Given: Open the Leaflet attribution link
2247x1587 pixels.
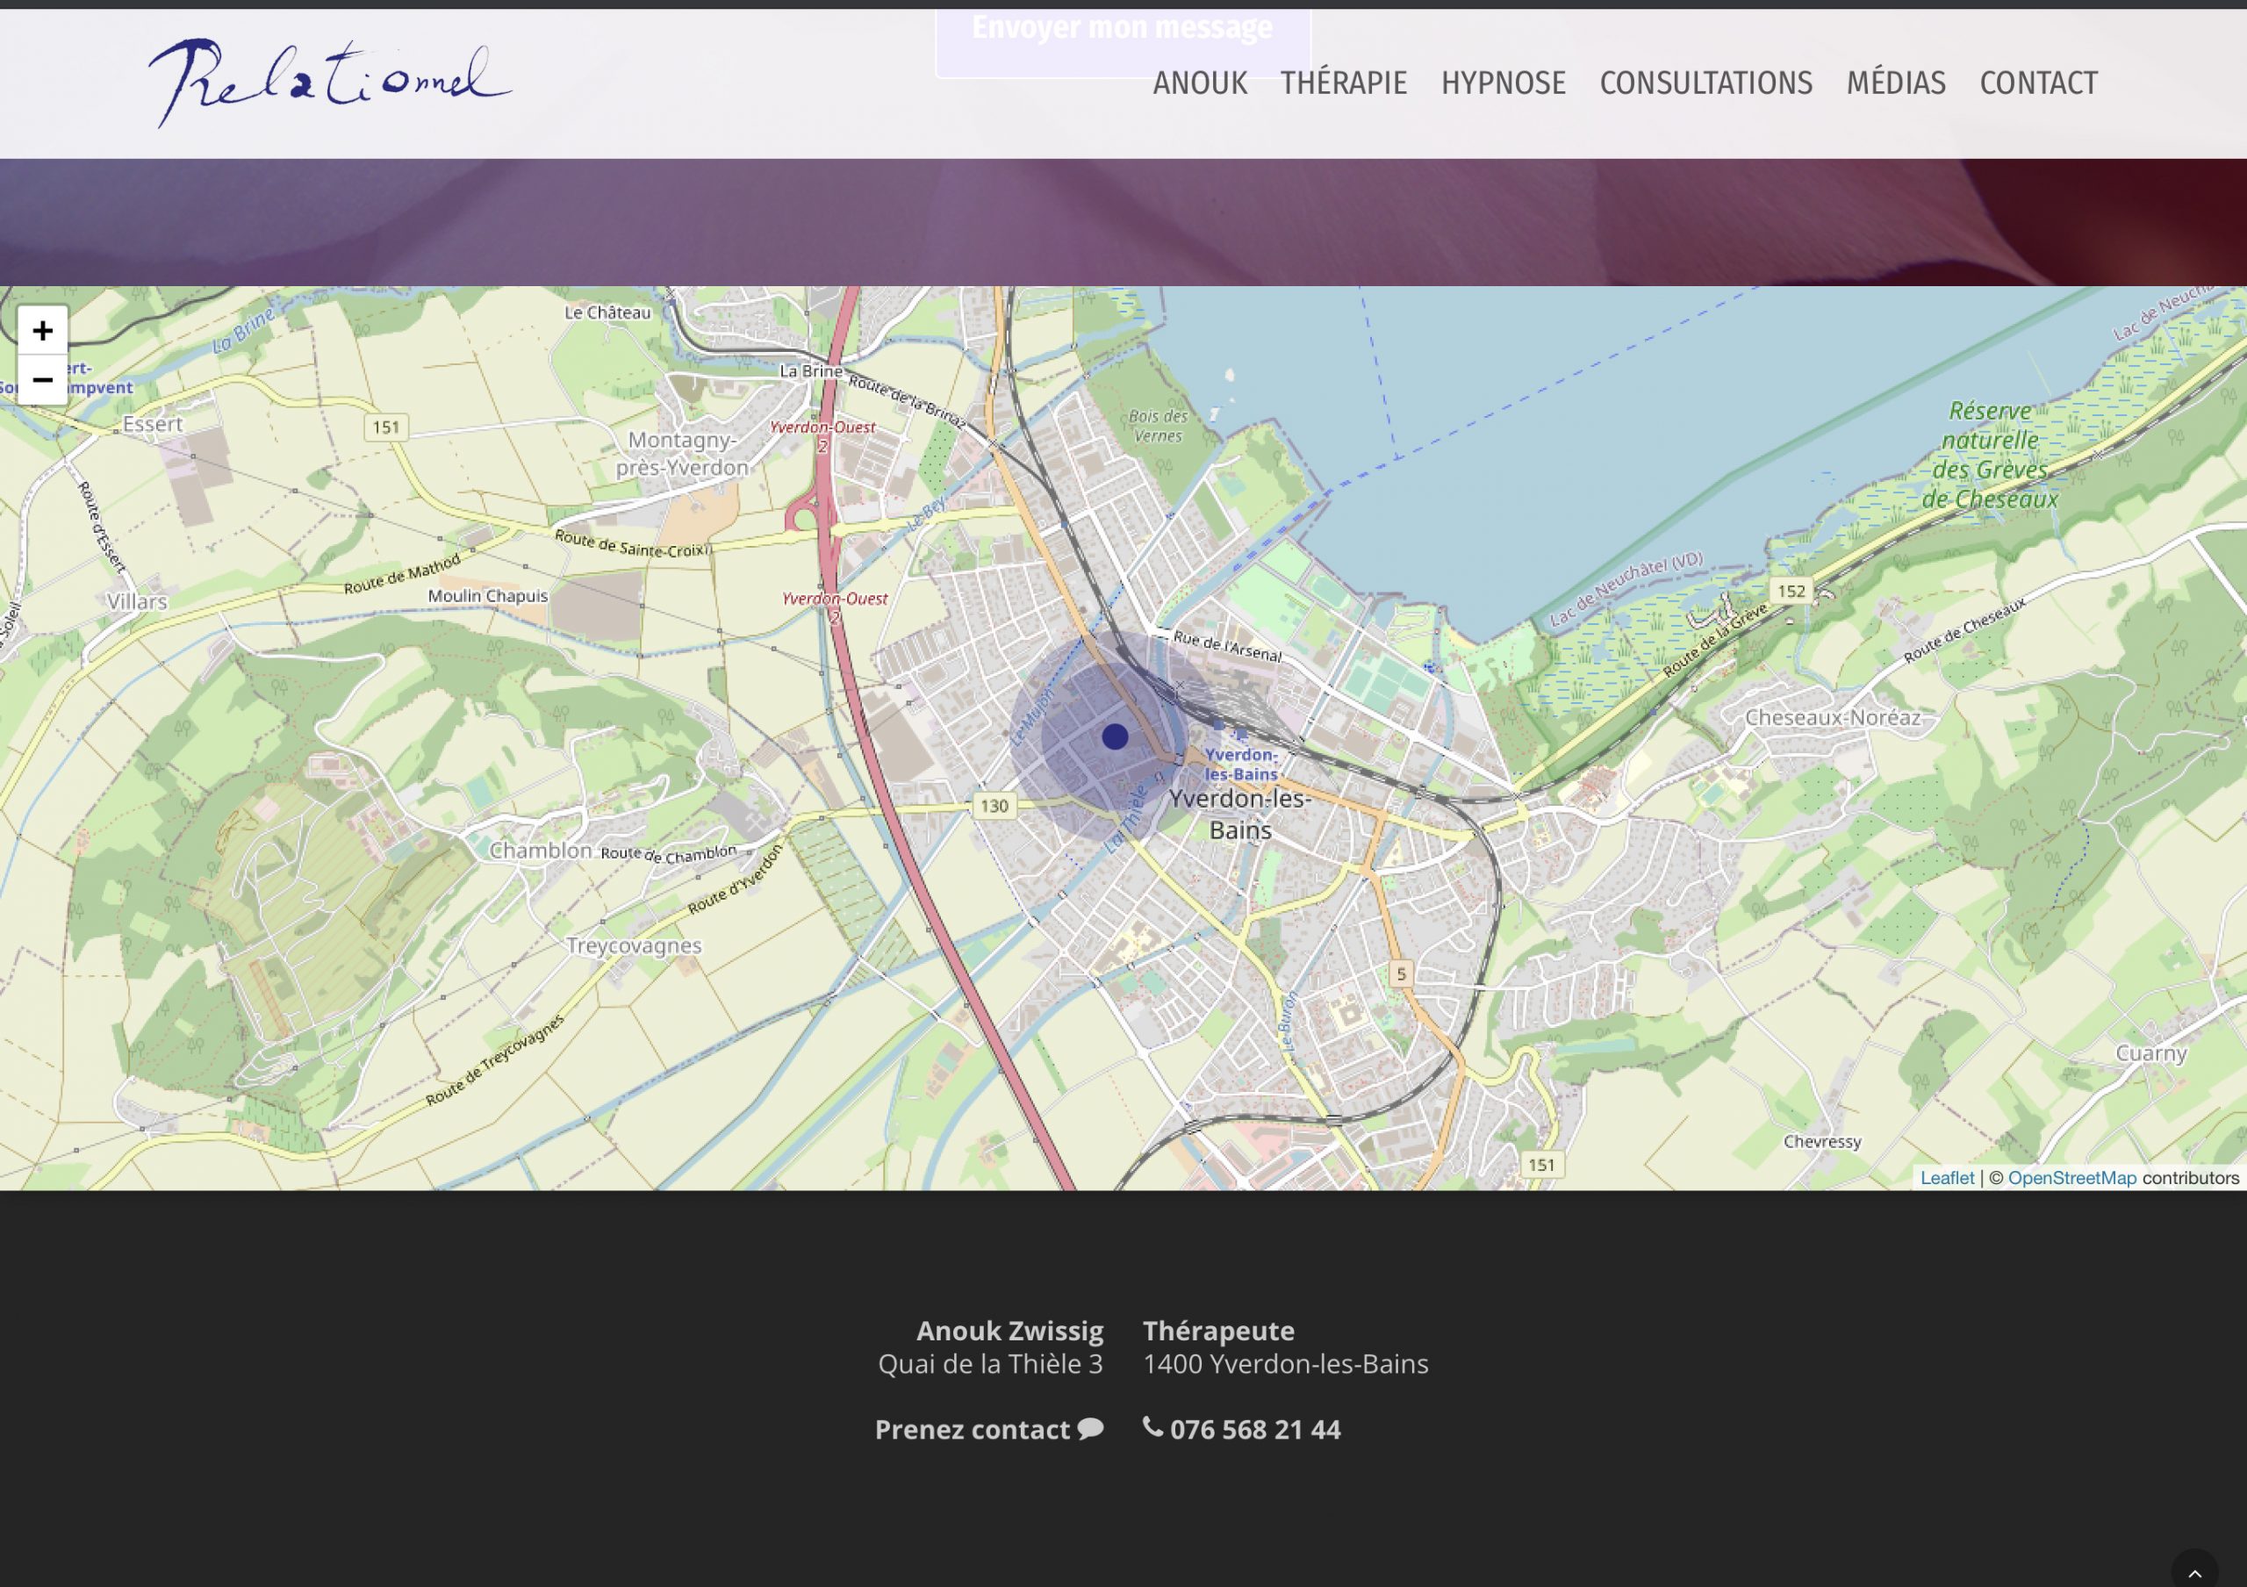Looking at the screenshot, I should click(x=1949, y=1177).
